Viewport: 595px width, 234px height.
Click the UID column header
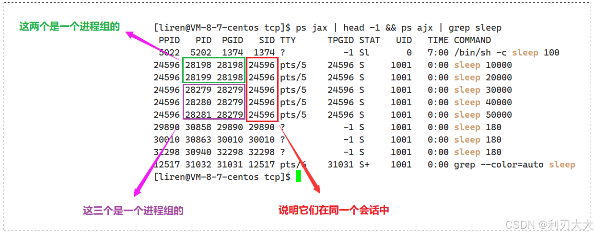pyautogui.click(x=404, y=40)
